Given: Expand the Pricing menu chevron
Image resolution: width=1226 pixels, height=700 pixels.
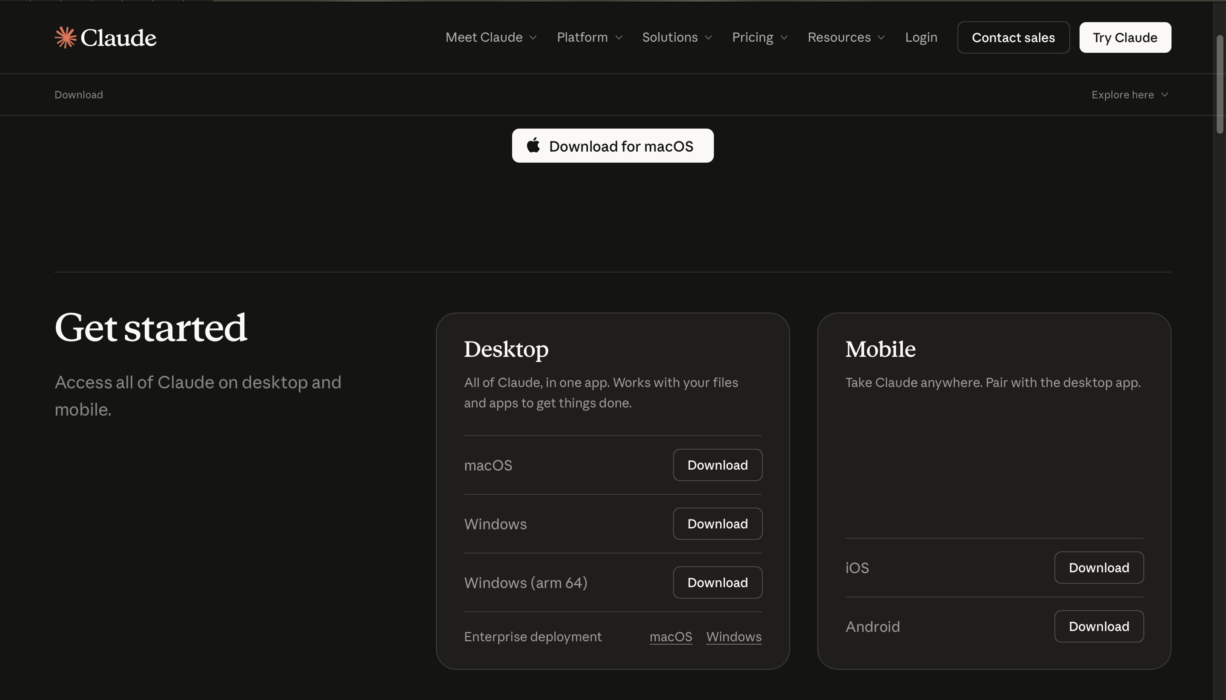Looking at the screenshot, I should pyautogui.click(x=784, y=37).
